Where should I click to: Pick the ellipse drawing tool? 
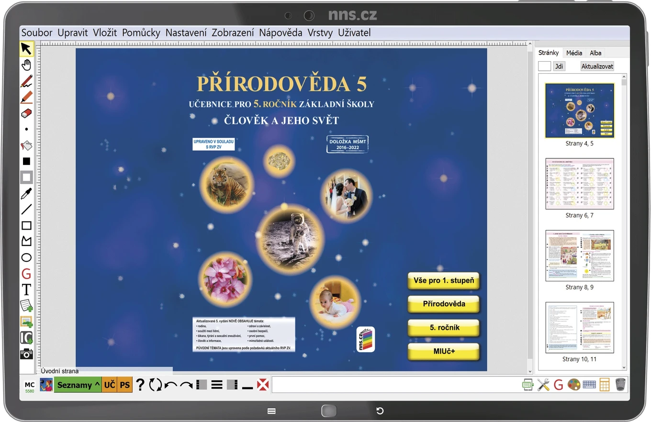pos(26,257)
